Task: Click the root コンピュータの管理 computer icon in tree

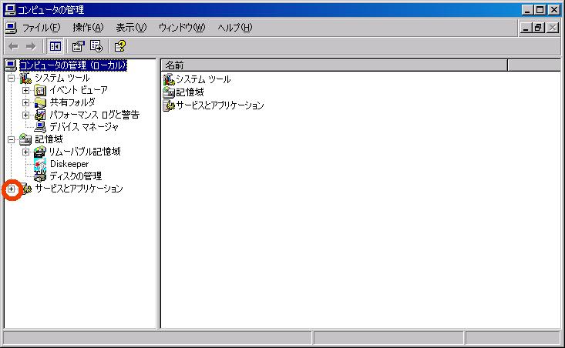Action: coord(11,65)
